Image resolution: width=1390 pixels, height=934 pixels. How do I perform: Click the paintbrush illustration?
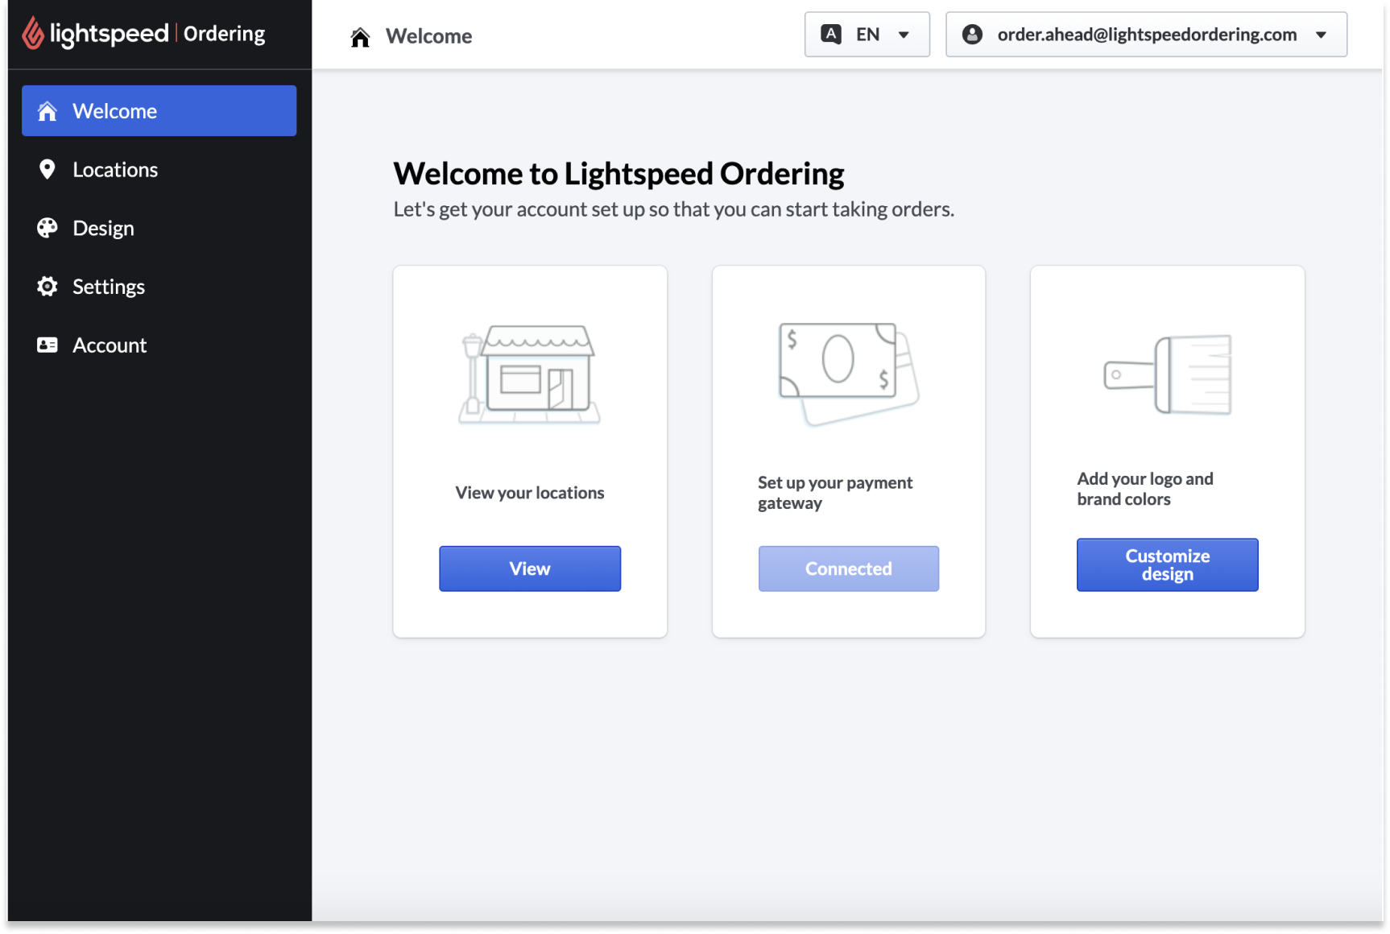click(x=1168, y=374)
